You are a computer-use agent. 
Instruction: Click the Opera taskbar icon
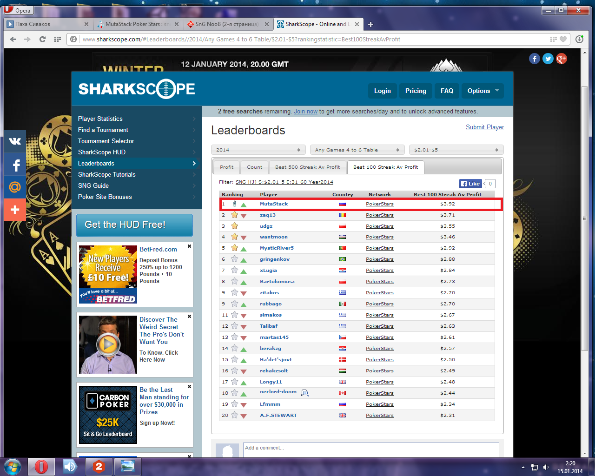[x=41, y=466]
